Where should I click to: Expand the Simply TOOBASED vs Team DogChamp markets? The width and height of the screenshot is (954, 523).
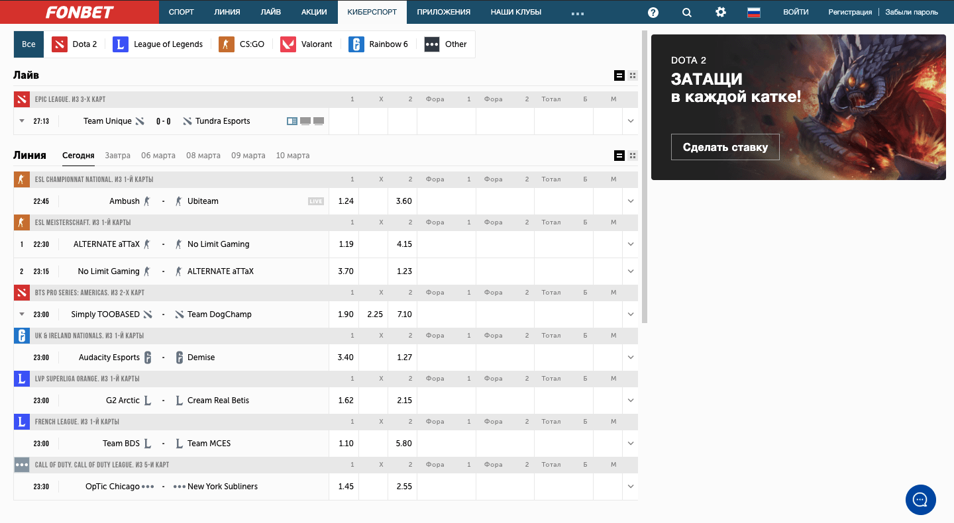pos(631,314)
